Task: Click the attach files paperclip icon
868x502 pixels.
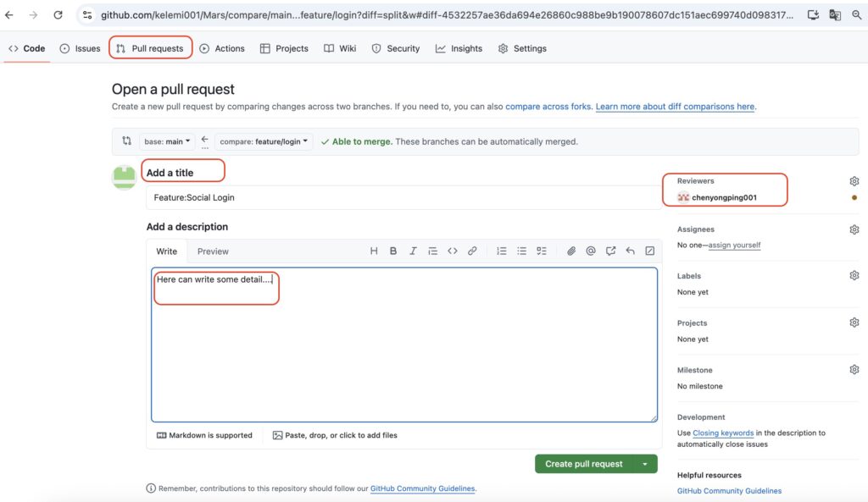Action: pyautogui.click(x=571, y=251)
